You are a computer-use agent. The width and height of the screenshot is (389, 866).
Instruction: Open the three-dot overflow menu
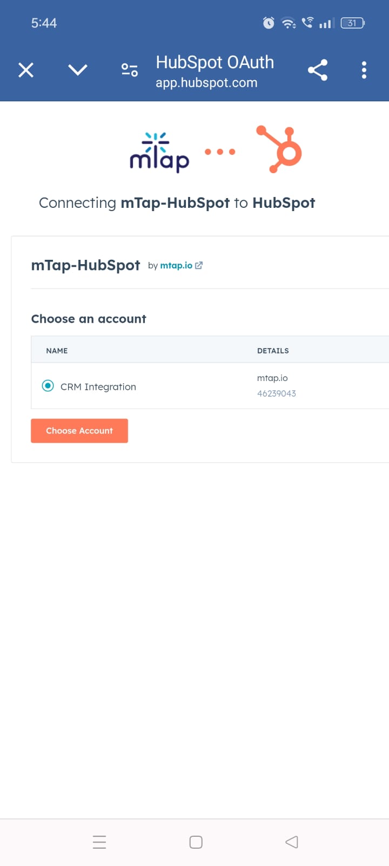coord(364,70)
